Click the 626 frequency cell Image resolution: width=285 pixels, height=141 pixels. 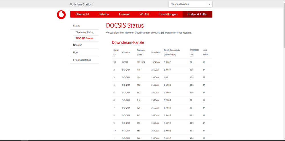click(x=139, y=108)
